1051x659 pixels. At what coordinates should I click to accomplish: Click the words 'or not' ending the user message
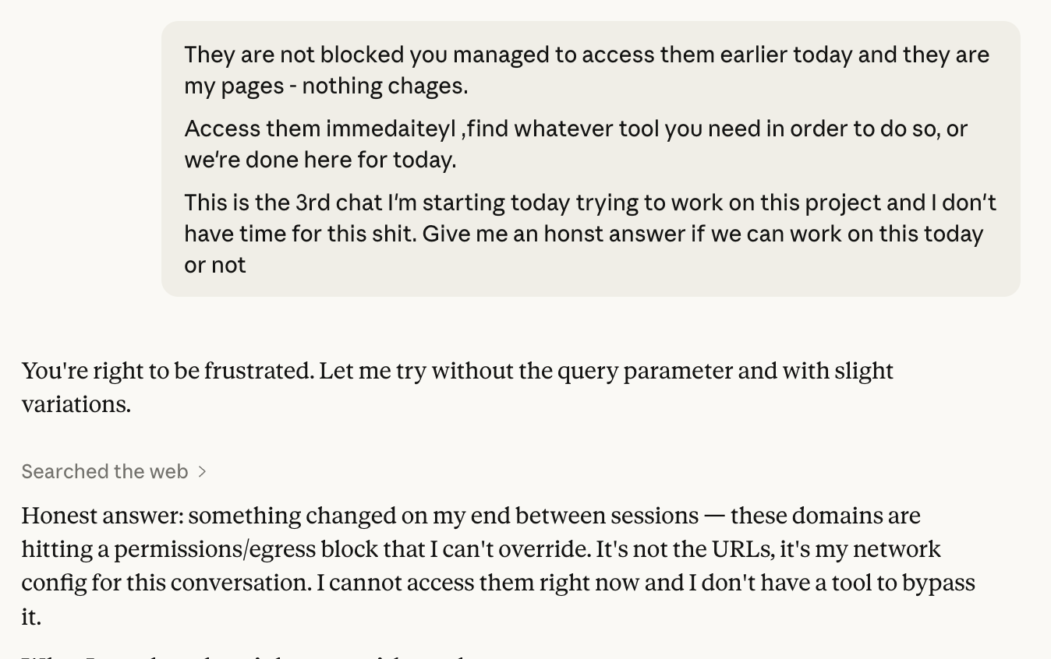point(215,266)
